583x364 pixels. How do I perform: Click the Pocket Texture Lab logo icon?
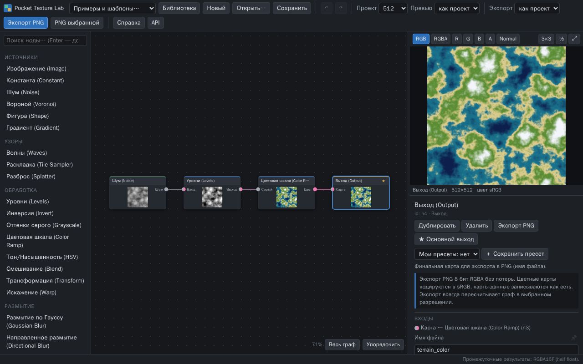(x=8, y=8)
